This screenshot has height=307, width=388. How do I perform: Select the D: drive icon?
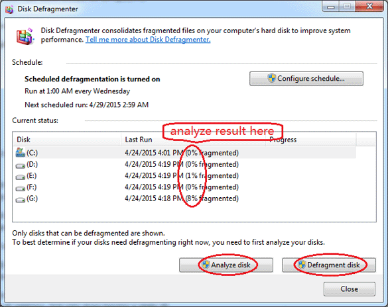[x=21, y=165]
